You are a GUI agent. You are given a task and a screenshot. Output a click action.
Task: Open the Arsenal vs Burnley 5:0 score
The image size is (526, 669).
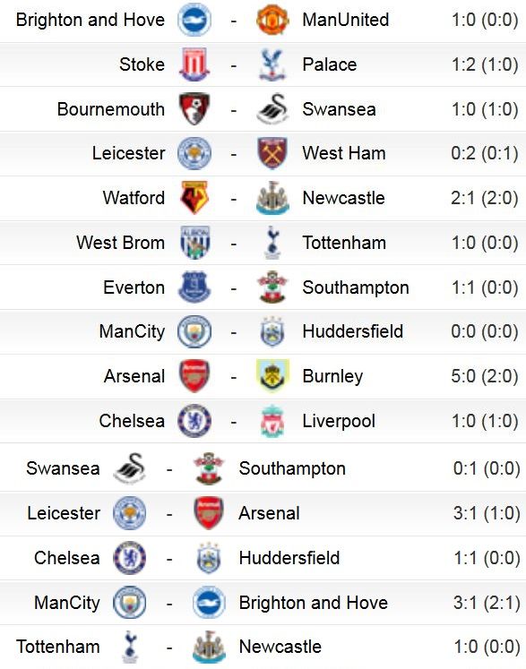click(x=485, y=376)
